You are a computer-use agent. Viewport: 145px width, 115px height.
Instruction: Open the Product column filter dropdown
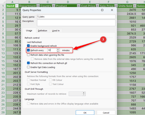[79, 6]
